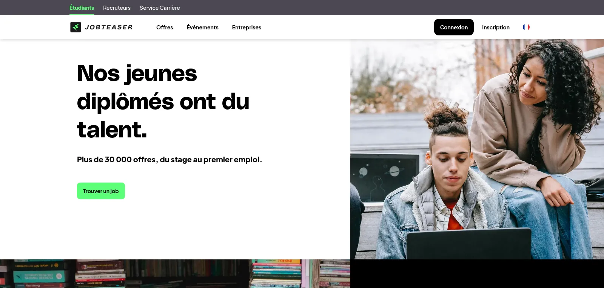
Task: Select Événements in the navigation bar
Action: 202,27
